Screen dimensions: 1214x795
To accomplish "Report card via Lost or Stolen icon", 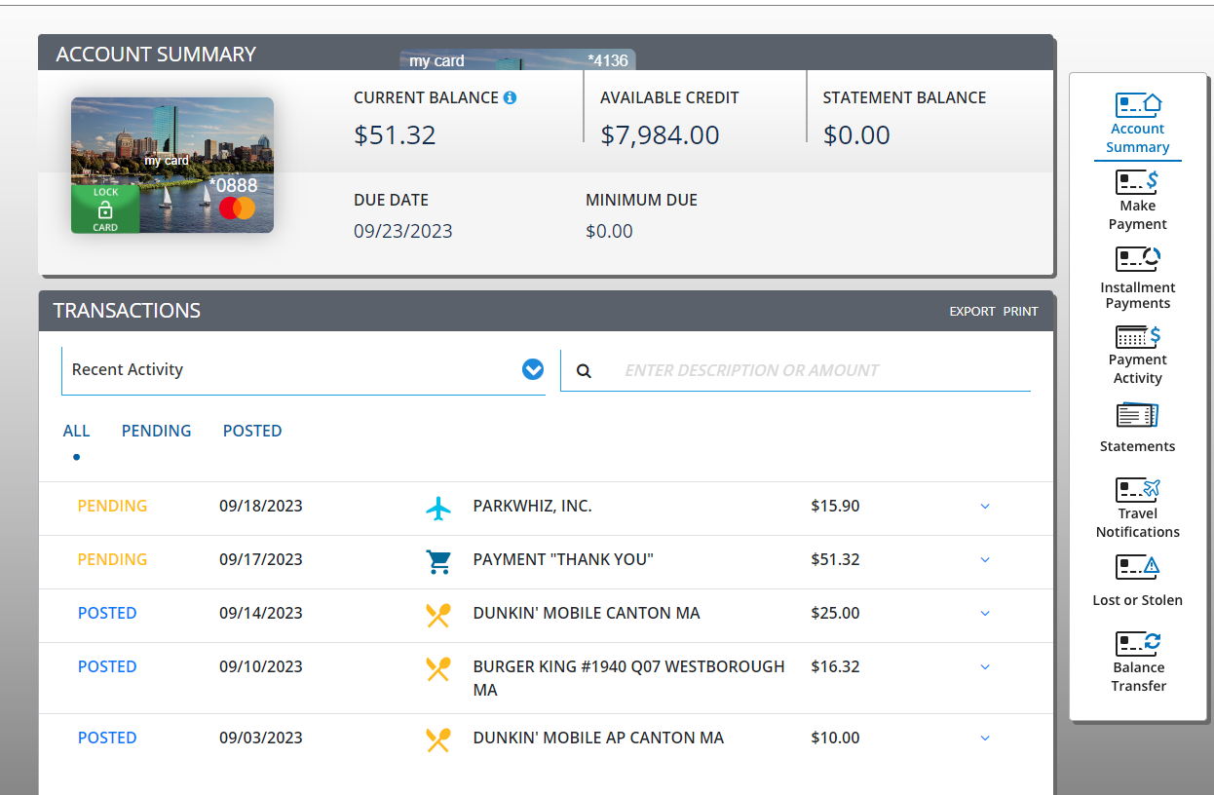I will pos(1137,567).
